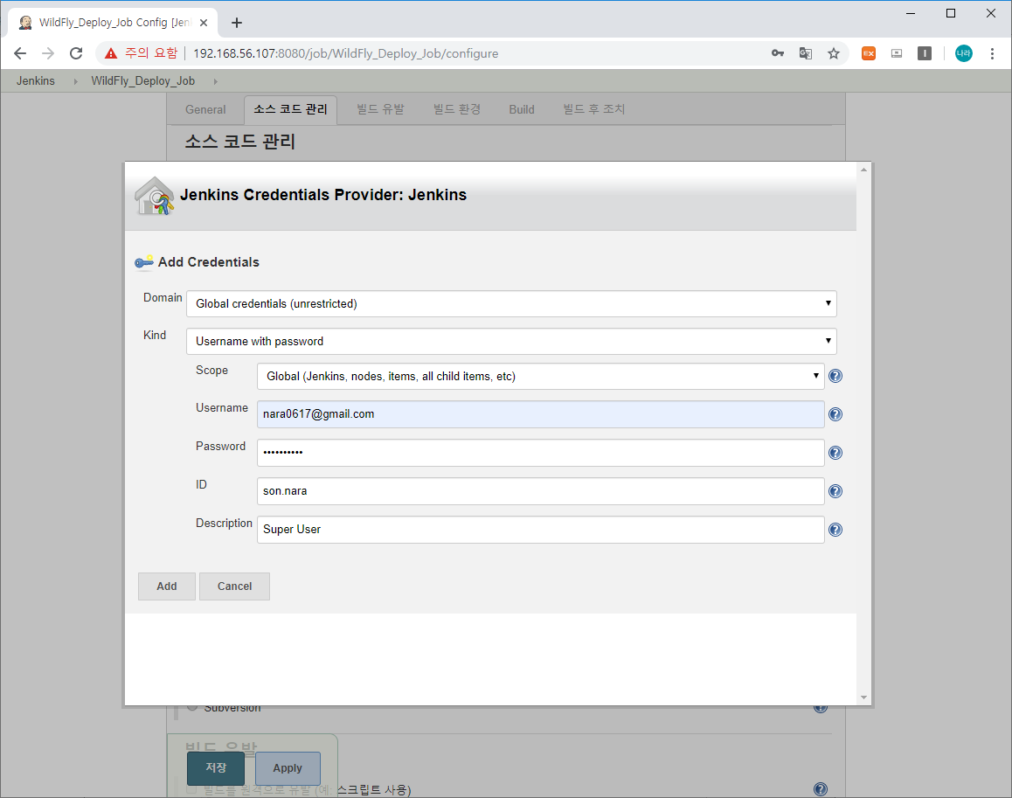Screen dimensions: 1012x798
Task: Click the Username input field
Action: coord(540,413)
